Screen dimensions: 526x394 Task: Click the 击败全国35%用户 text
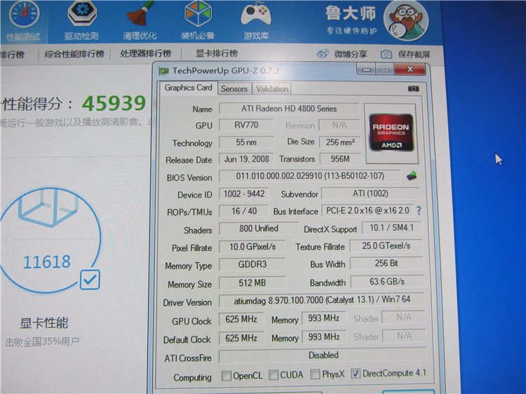pos(42,341)
